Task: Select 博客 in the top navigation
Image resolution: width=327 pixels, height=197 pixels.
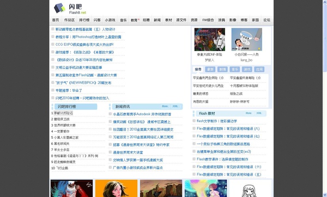Action: pos(244,20)
